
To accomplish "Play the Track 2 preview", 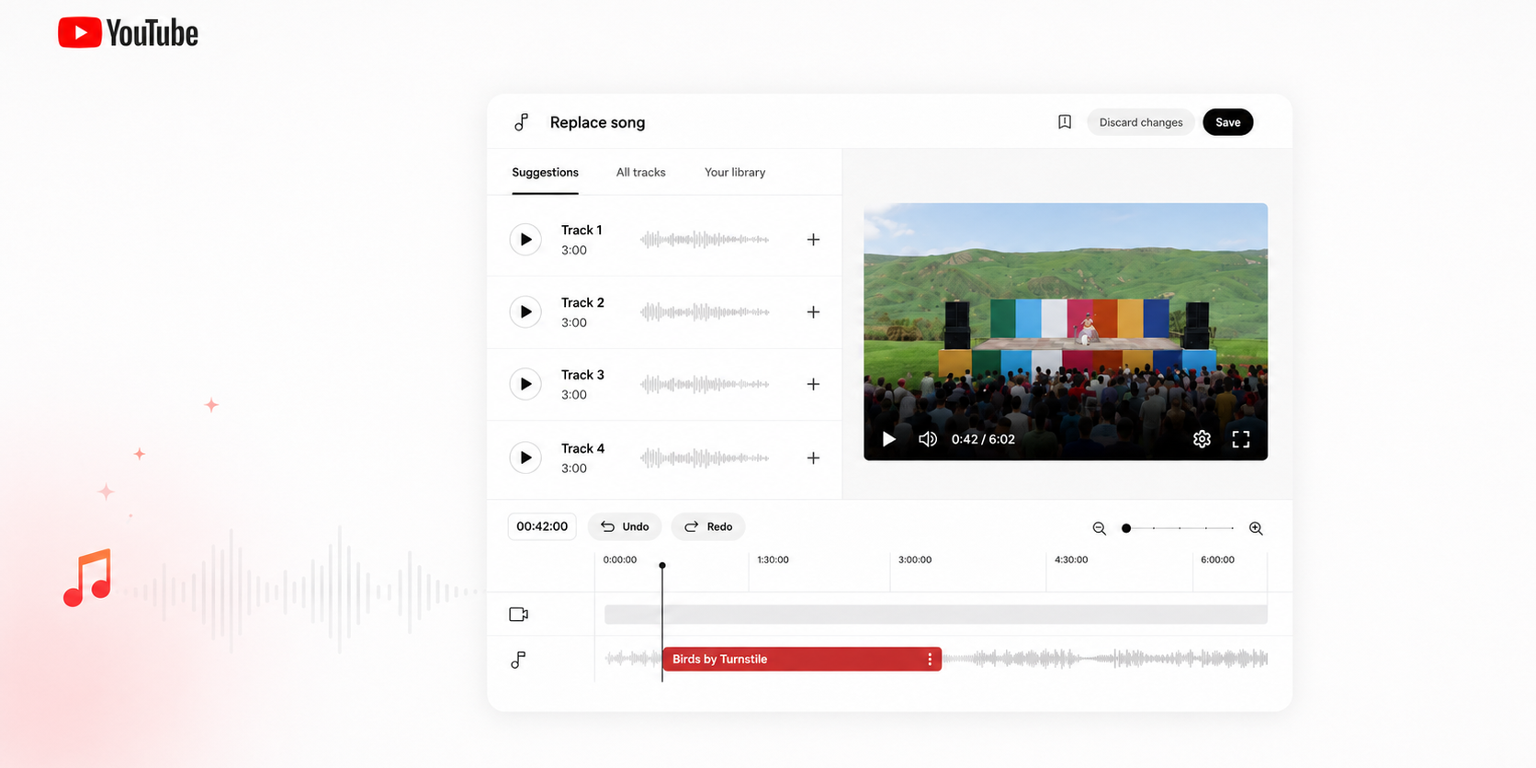I will 525,312.
